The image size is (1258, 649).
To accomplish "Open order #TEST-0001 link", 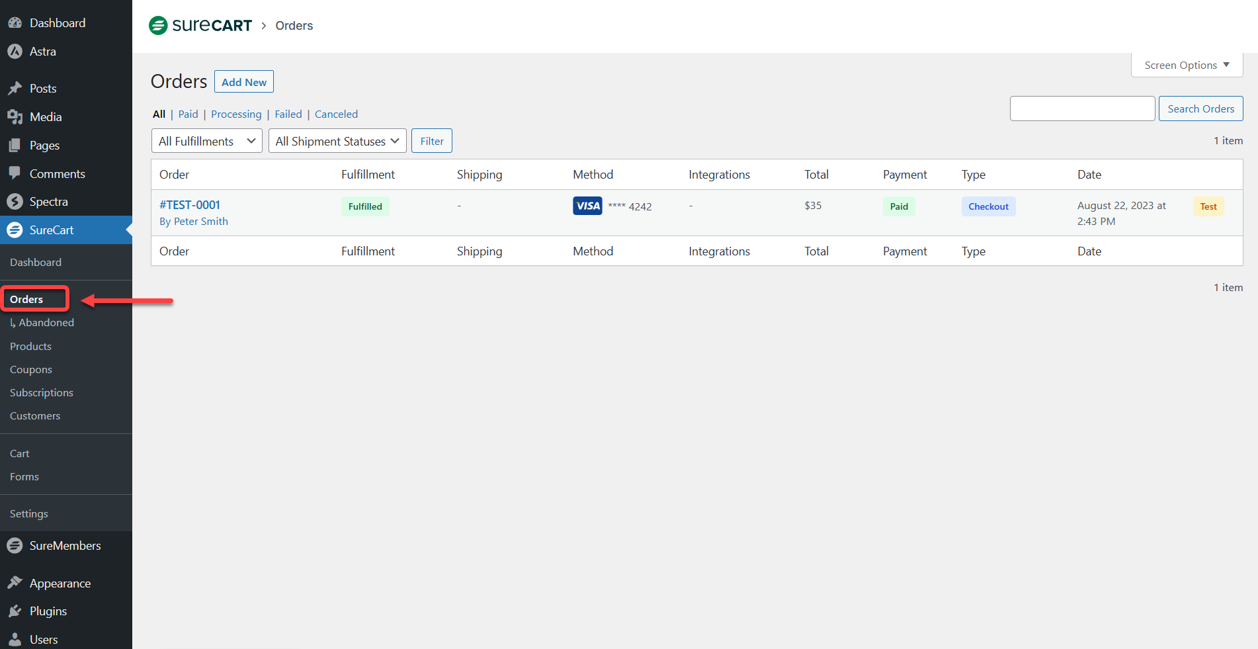I will pos(190,205).
